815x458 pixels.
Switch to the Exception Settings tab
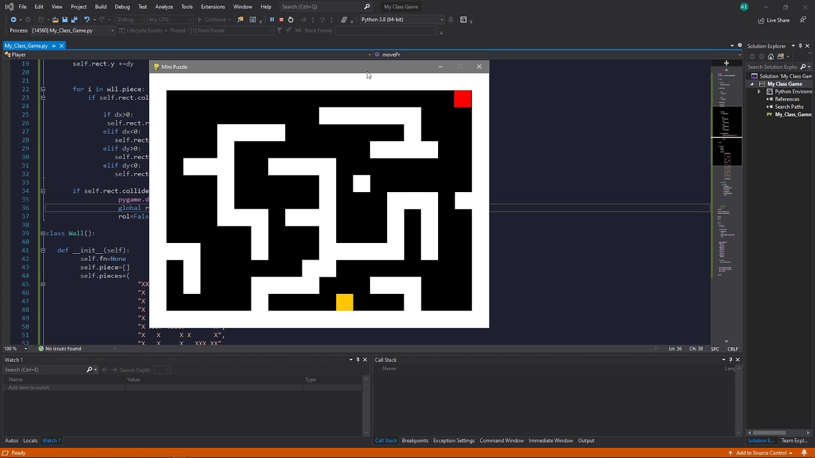pyautogui.click(x=454, y=441)
